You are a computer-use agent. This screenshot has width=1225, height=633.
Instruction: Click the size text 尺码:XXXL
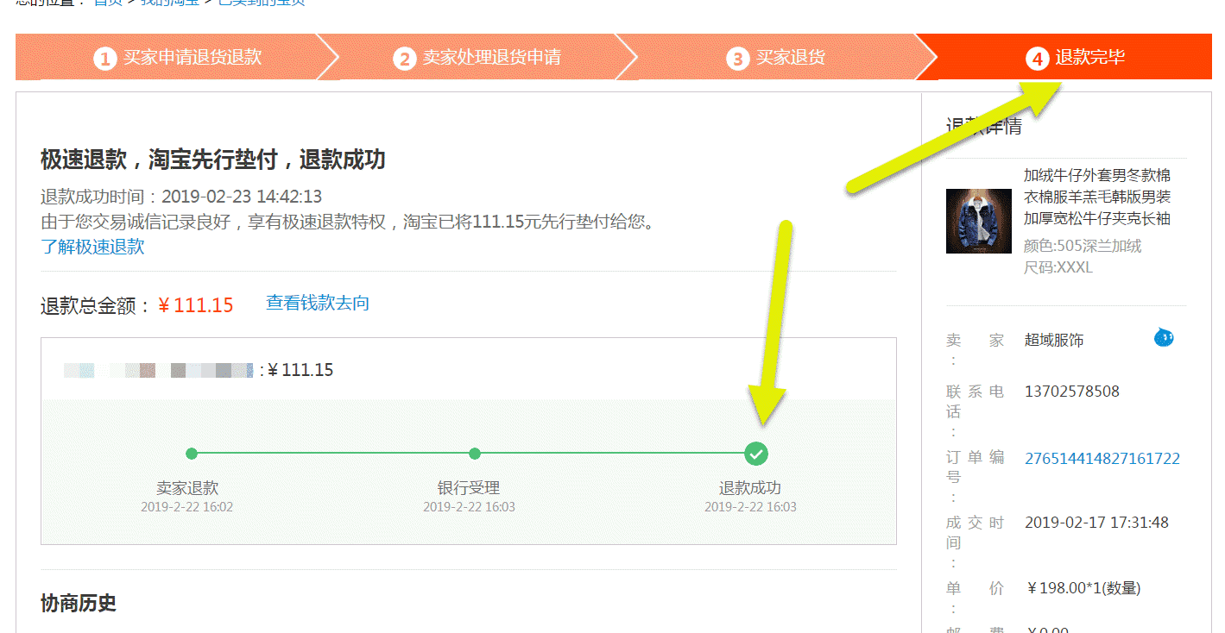point(1058,267)
